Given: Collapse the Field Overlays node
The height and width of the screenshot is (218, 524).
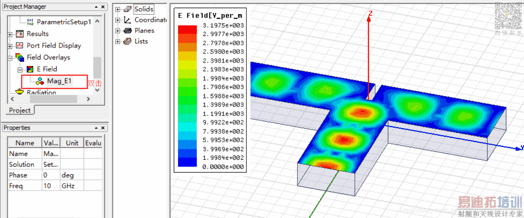Looking at the screenshot, I should [10, 57].
